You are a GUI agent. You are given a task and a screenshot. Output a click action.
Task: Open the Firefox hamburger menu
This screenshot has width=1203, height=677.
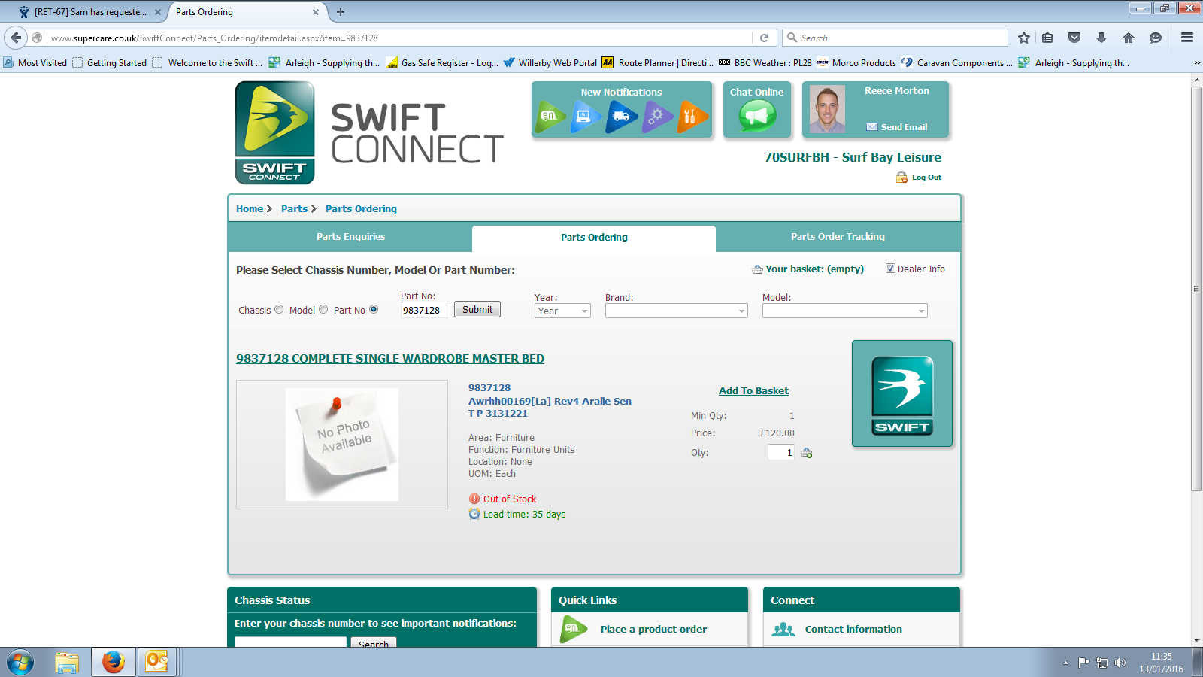coord(1187,38)
